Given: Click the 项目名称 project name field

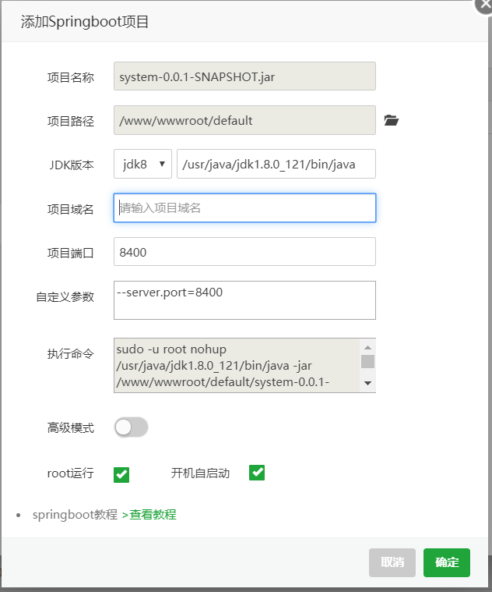Looking at the screenshot, I should (x=244, y=76).
